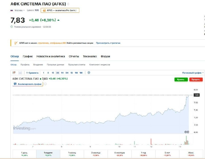Set chart interval to 5 minutes
Screen dimensions: 205x159
pos(48,73)
